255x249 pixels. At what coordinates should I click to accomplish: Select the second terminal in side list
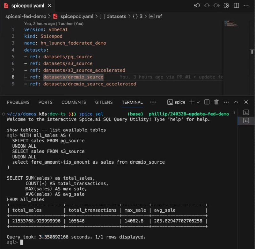coord(246,121)
